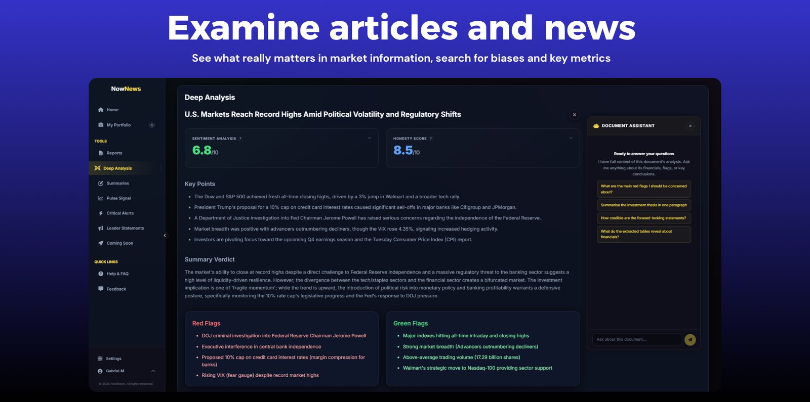Viewport: 810px width, 402px height.
Task: Click the Help & FAQ question icon
Action: coord(101,274)
